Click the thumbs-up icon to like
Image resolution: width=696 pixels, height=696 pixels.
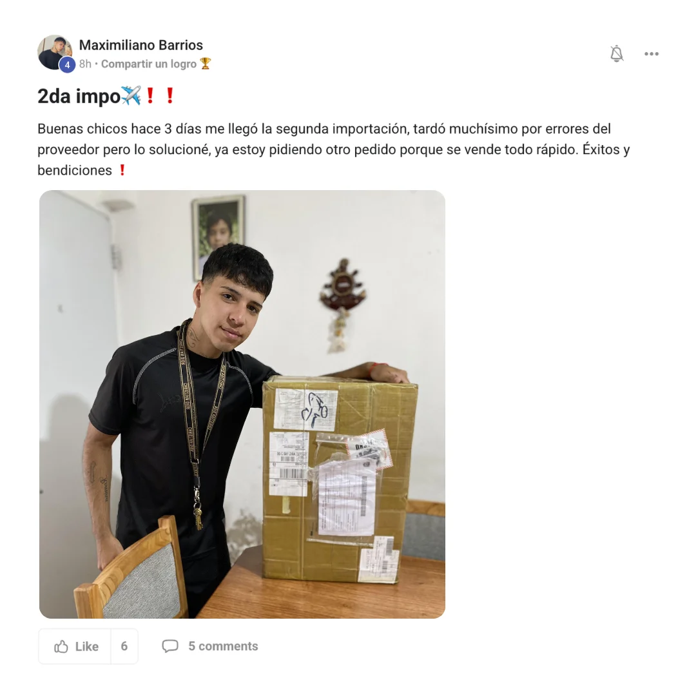(61, 646)
